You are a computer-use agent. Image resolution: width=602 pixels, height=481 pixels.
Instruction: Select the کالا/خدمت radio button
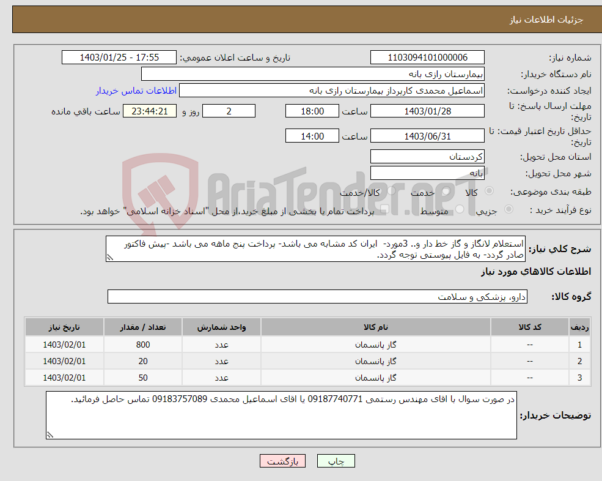click(x=391, y=191)
